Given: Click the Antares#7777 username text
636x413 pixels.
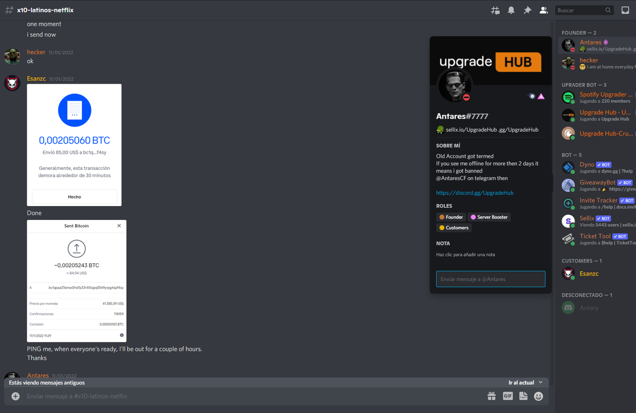Looking at the screenshot, I should (x=462, y=116).
